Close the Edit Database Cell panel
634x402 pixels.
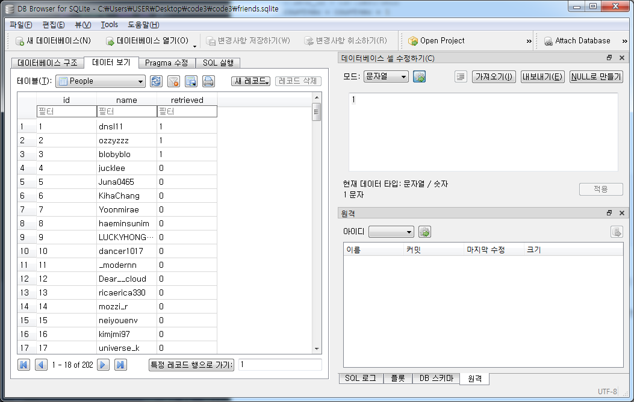click(x=622, y=58)
